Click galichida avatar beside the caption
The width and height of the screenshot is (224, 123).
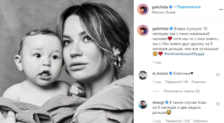coord(143,30)
